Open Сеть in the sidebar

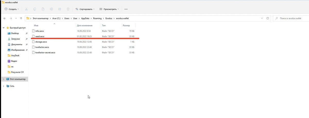tap(12, 86)
